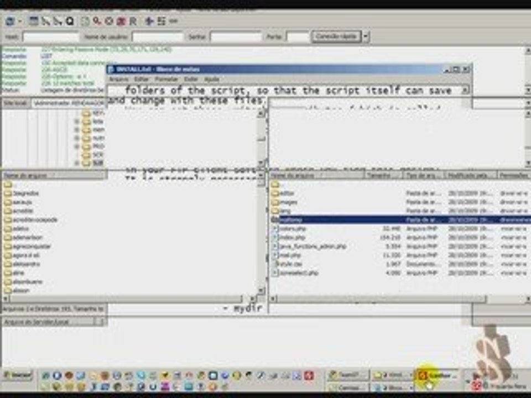This screenshot has width=531, height=398.
Task: Open the Editar menu in Notepad
Action: pyautogui.click(x=141, y=79)
